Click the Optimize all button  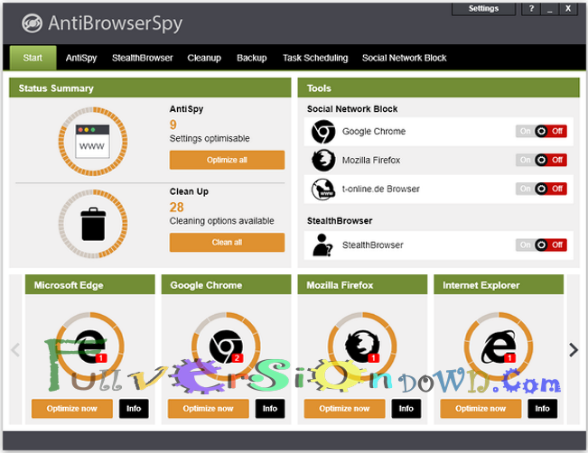(x=227, y=160)
